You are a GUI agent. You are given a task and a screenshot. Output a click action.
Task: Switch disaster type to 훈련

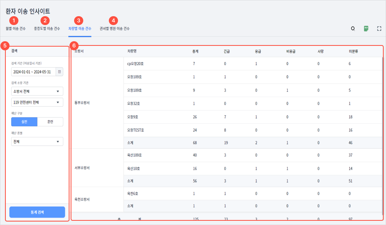point(50,122)
